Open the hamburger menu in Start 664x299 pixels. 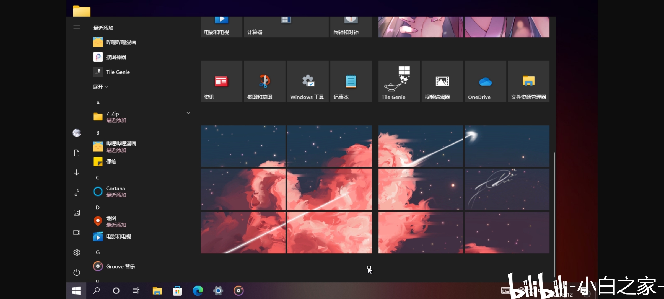[x=77, y=28]
